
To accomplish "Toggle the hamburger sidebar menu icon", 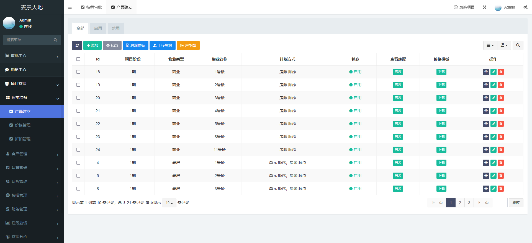I will pos(70,7).
